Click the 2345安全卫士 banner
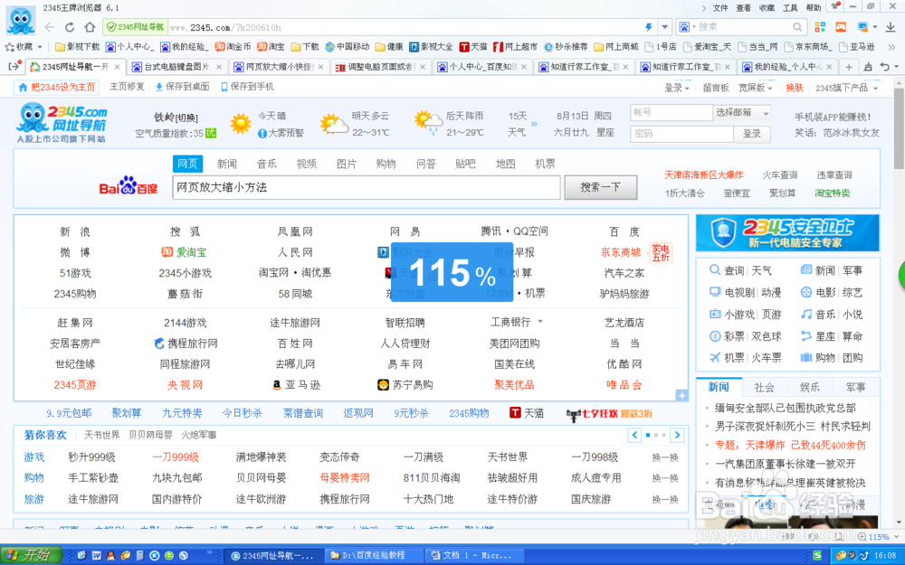The width and height of the screenshot is (905, 565). (x=788, y=233)
